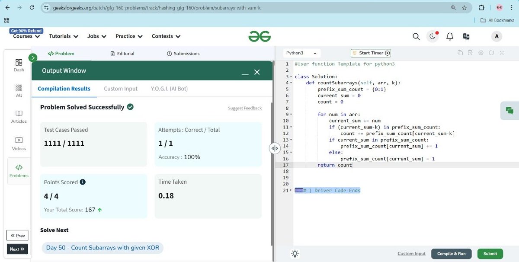
Task: Select the Y.O.G.I. (AI Bot) tab
Action: [x=169, y=89]
